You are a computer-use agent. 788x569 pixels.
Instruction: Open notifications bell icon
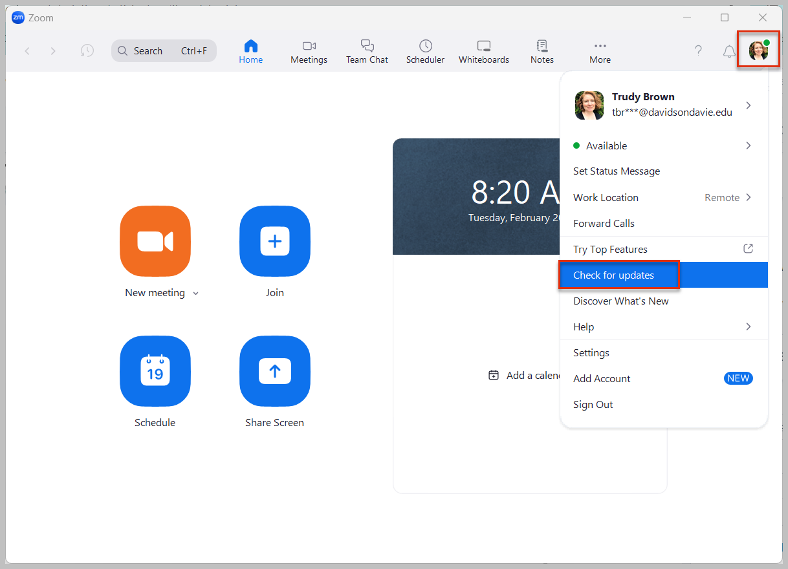coord(729,51)
